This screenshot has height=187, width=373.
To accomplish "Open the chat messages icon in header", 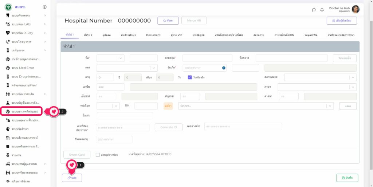I will [x=314, y=10].
